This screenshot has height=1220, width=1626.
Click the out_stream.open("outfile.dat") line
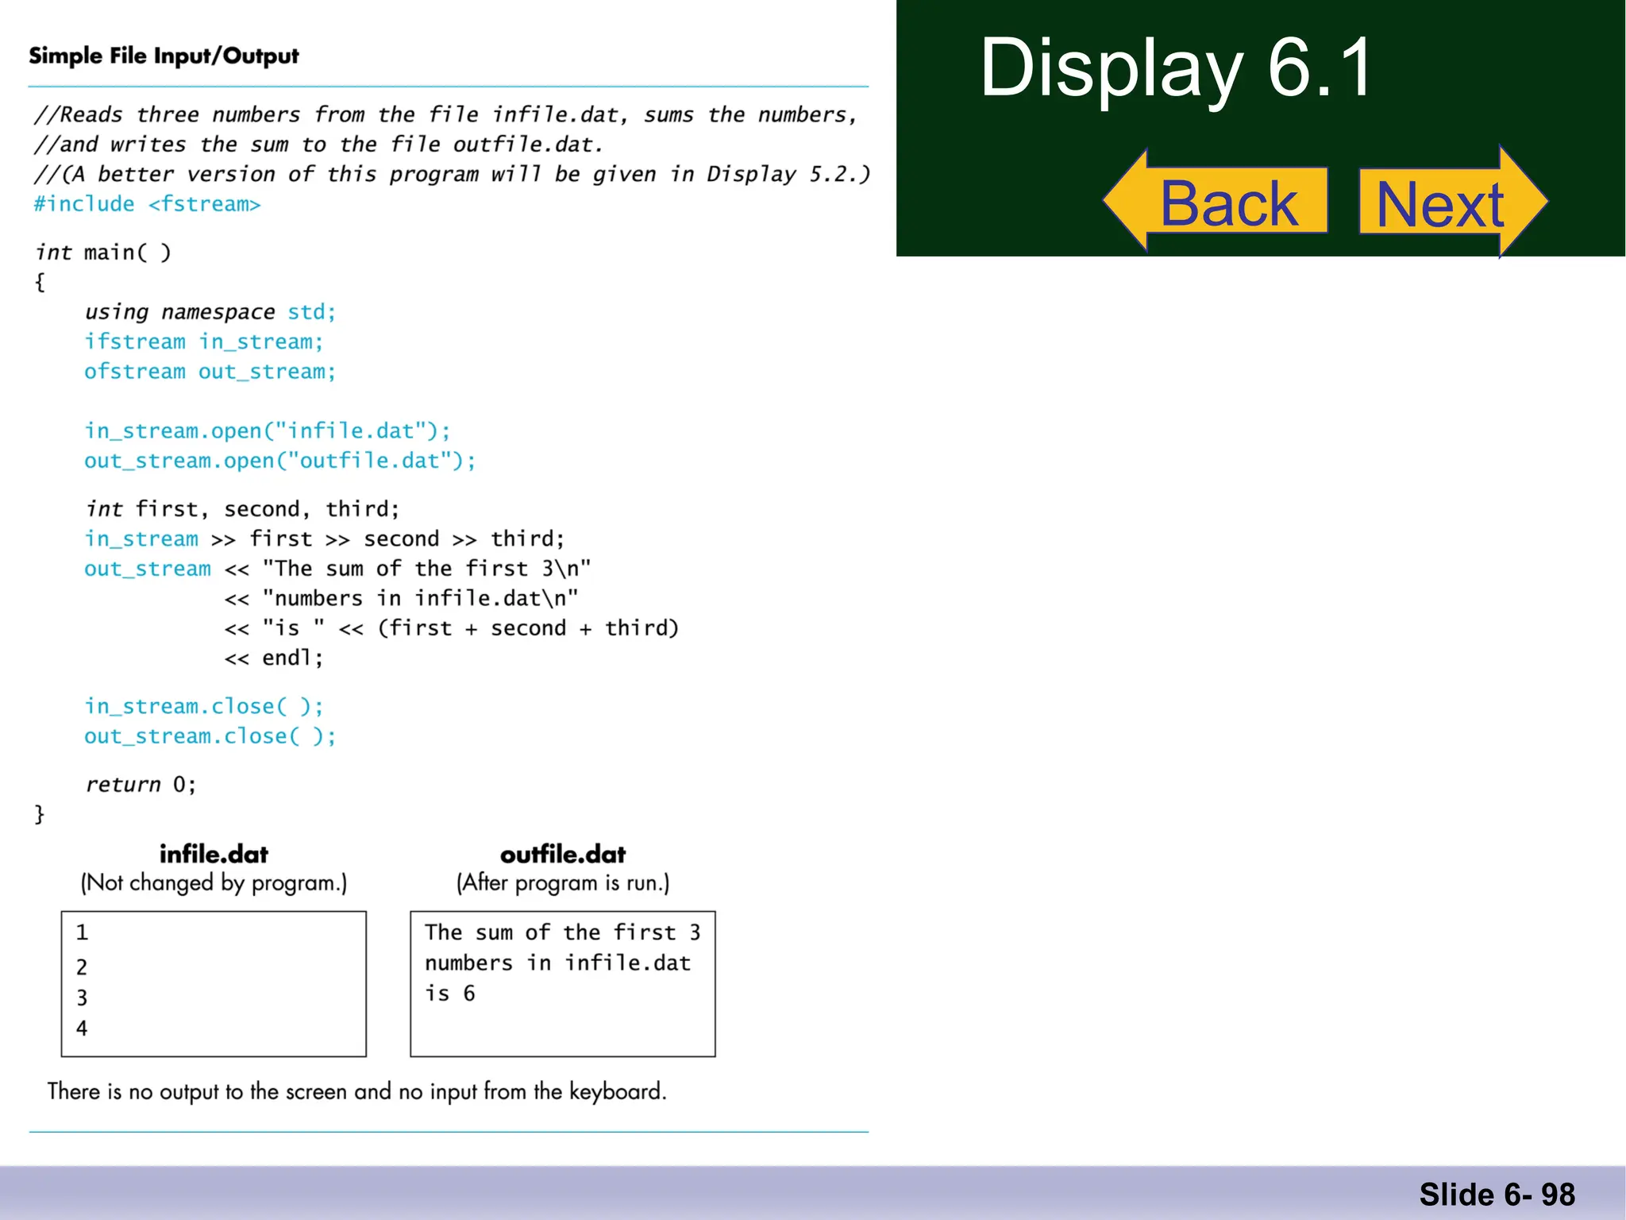(x=280, y=461)
